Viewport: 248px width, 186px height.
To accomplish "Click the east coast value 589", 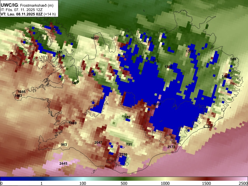I will [x=233, y=59].
